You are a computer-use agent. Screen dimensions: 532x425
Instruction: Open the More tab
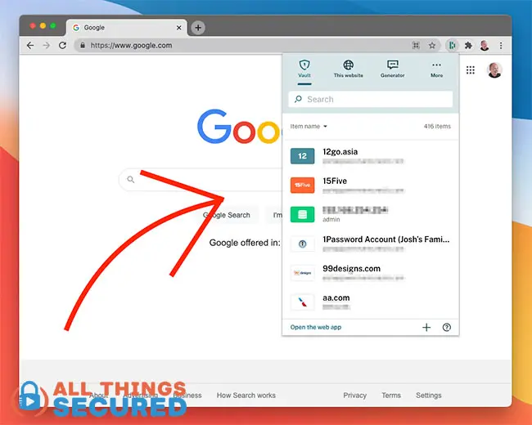tap(437, 69)
